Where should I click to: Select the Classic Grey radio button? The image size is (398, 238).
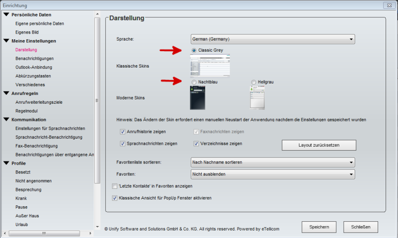click(194, 51)
